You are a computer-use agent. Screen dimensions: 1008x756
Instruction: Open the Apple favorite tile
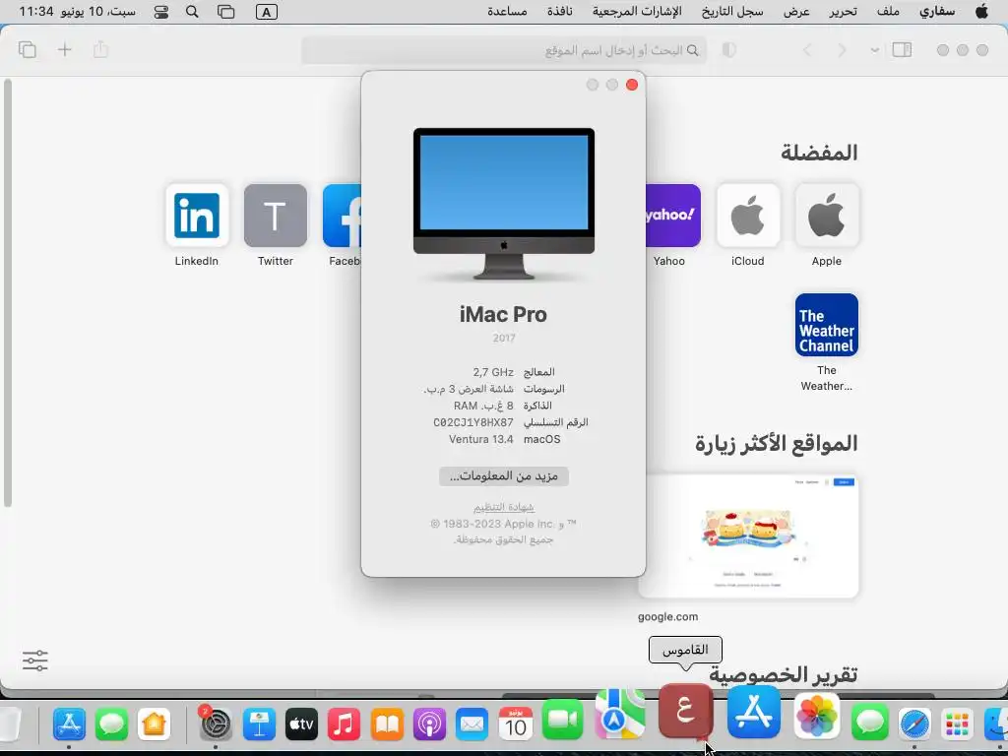coord(827,216)
